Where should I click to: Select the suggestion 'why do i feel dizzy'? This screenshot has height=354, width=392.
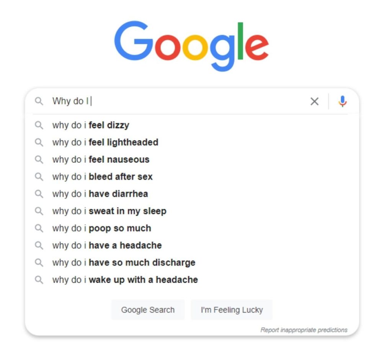coord(91,125)
